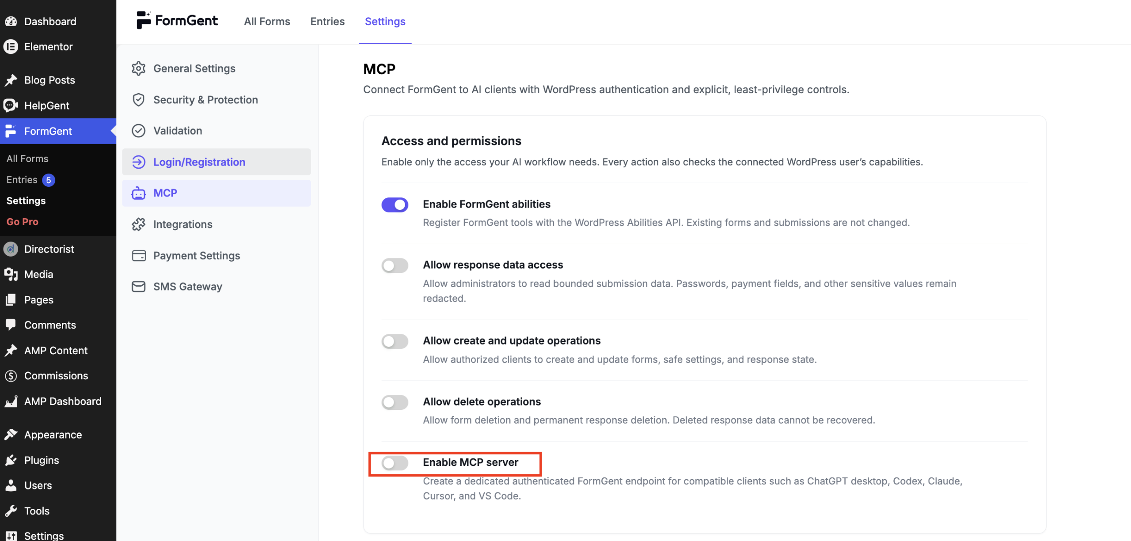Click the Login/Registration arrow icon

[139, 162]
